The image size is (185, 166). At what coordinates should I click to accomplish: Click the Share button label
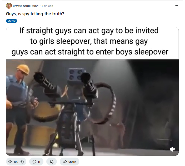click(x=72, y=162)
